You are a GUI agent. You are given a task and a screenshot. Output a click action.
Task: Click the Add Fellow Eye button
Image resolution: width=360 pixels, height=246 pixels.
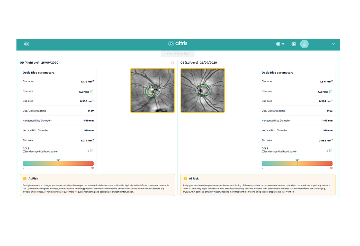(178, 54)
